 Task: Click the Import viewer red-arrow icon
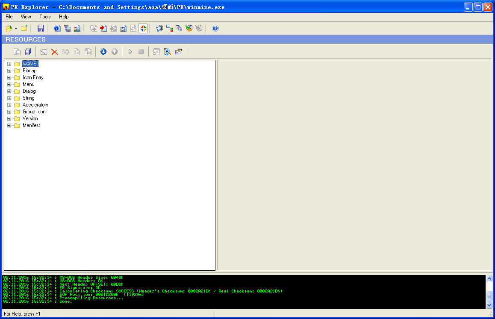(103, 28)
